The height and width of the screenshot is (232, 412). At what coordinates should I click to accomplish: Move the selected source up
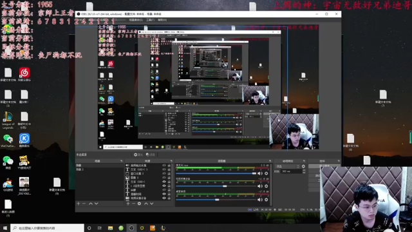pos(146,204)
